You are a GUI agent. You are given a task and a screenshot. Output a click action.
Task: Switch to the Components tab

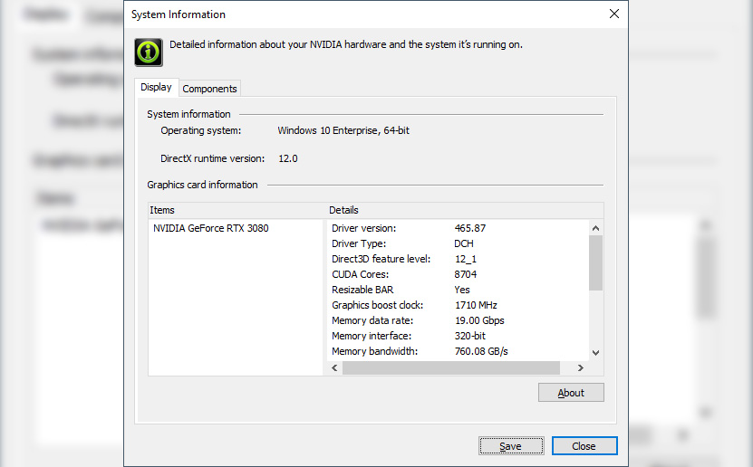[209, 89]
